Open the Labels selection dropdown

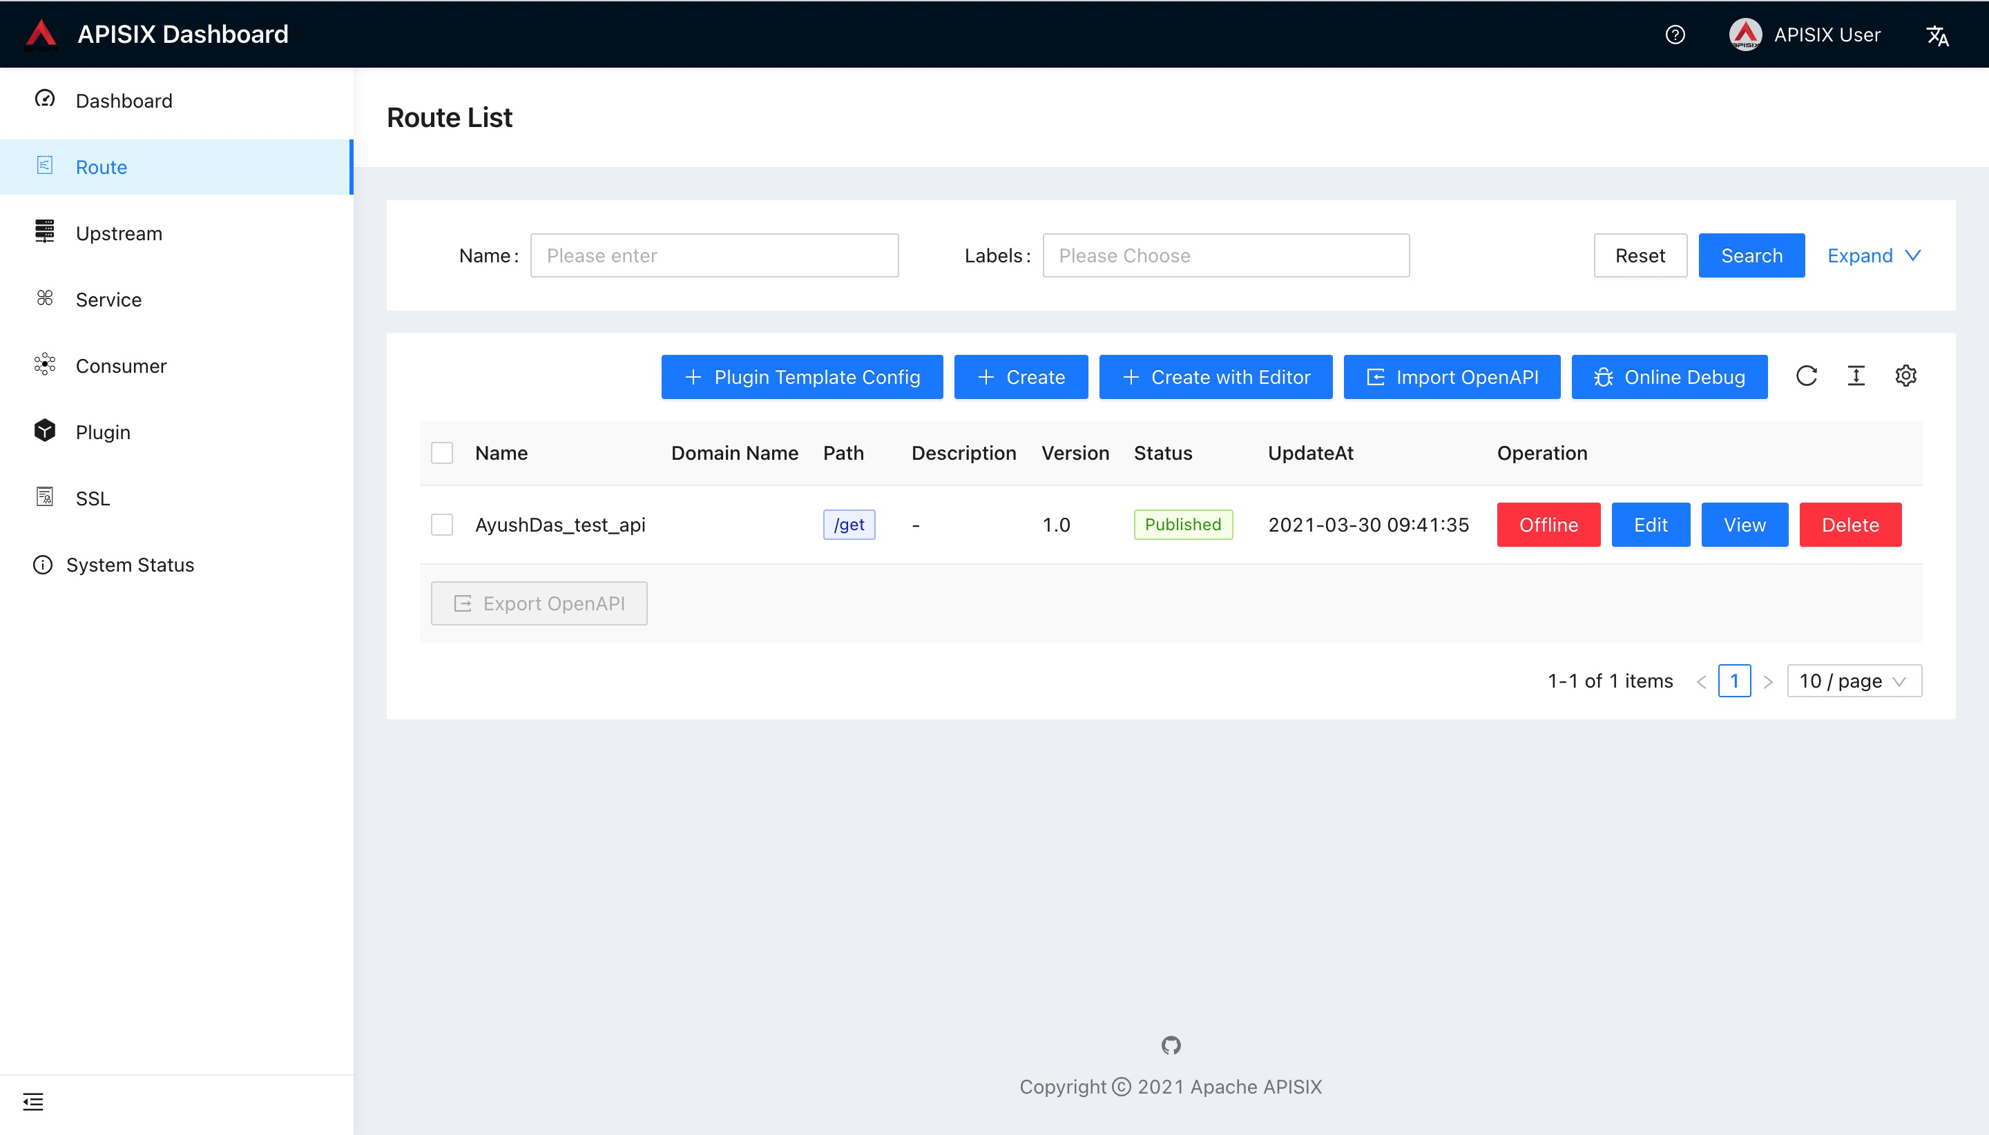tap(1225, 255)
